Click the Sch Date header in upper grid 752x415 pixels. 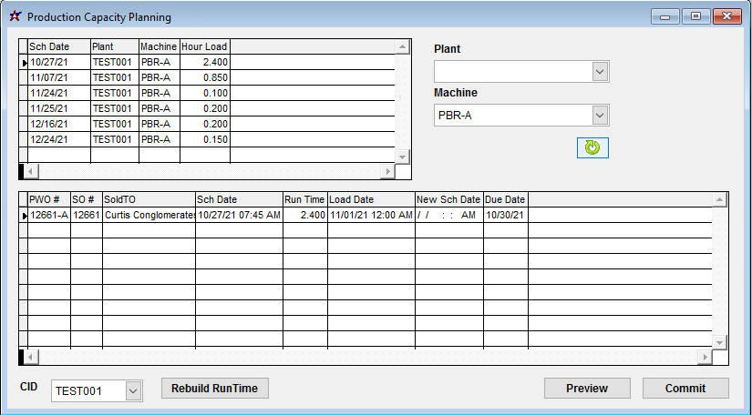coord(58,46)
